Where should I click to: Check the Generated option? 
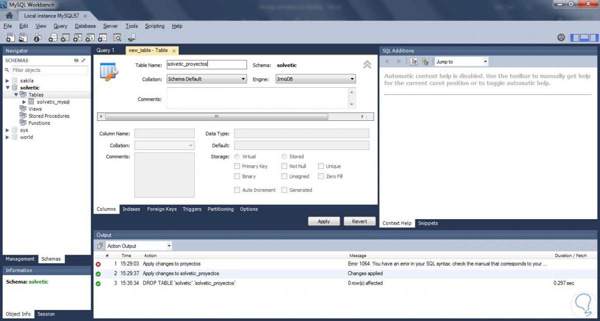click(284, 190)
